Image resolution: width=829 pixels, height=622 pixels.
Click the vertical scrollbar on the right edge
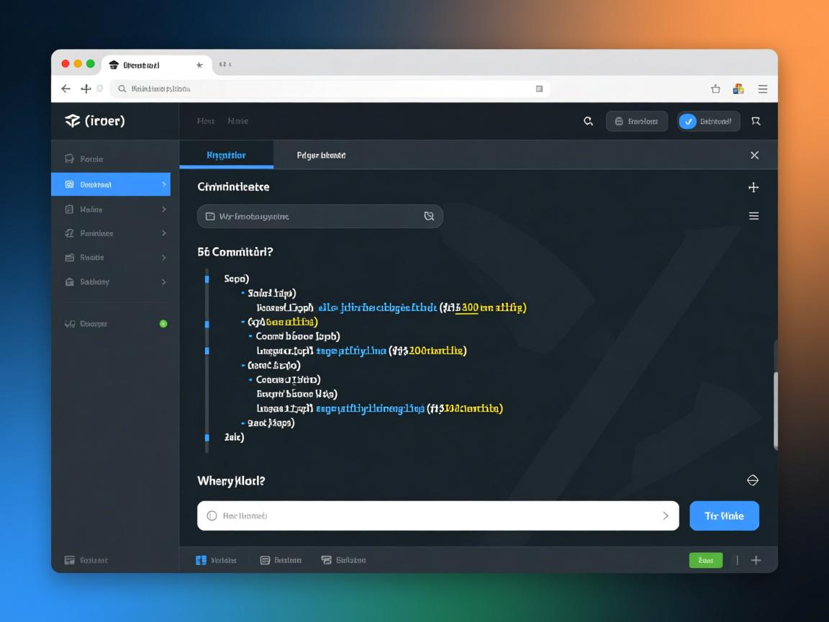click(775, 410)
